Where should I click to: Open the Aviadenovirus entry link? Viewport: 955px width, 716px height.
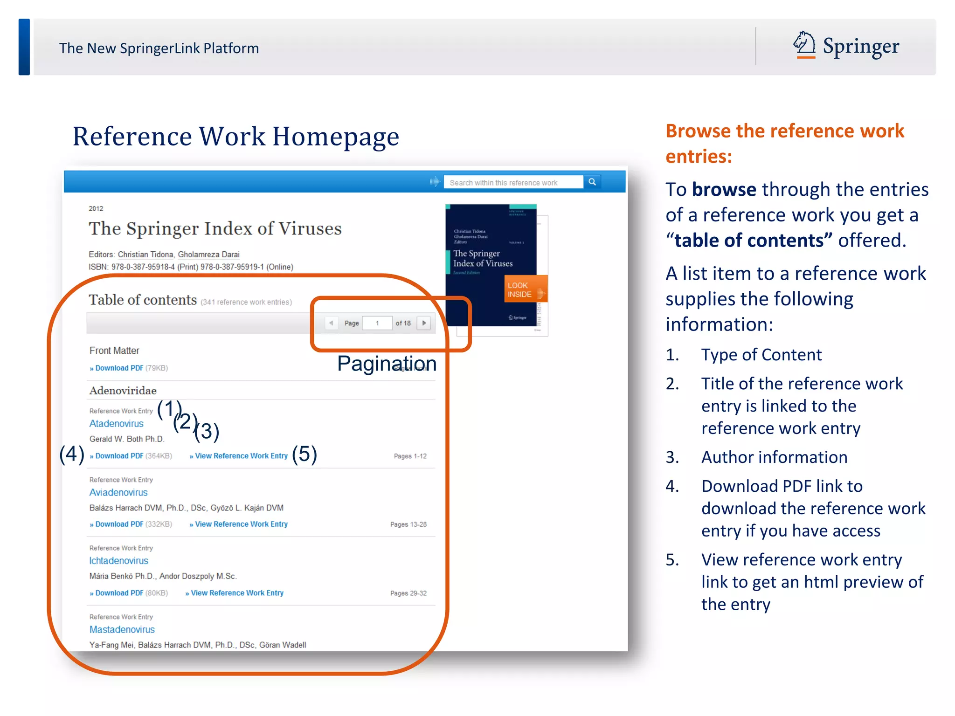point(118,493)
